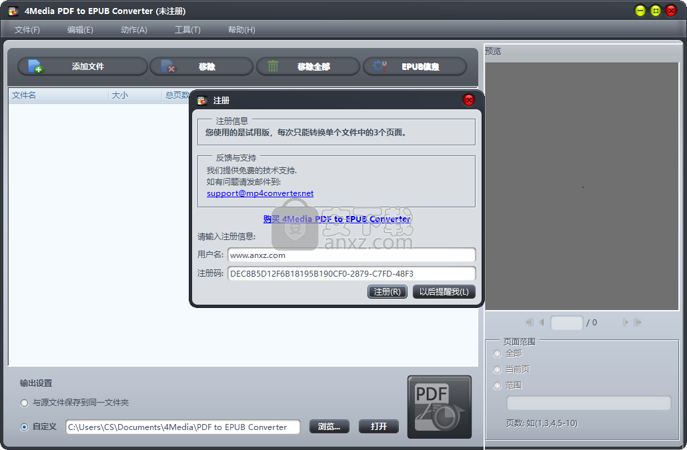The width and height of the screenshot is (687, 450).
Task: Go to previous preview page
Action: [541, 322]
